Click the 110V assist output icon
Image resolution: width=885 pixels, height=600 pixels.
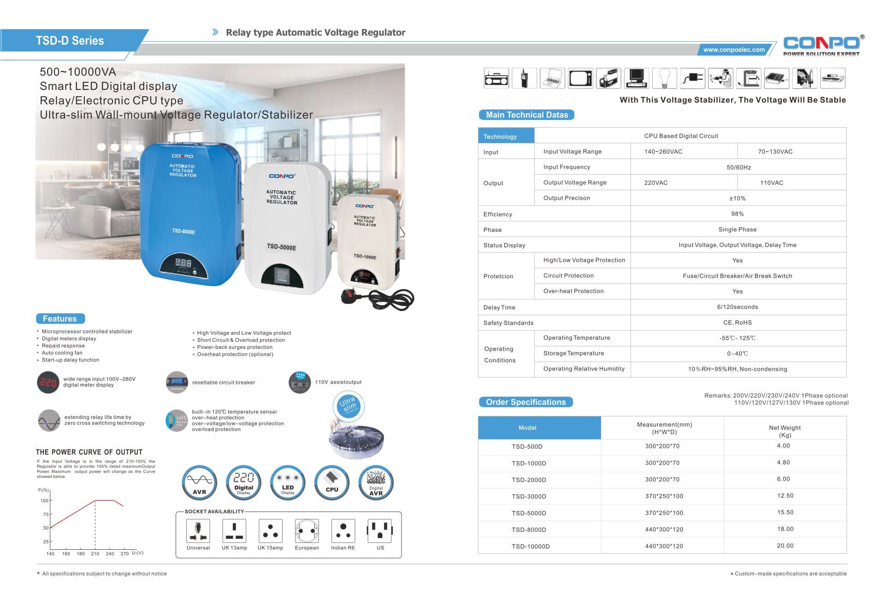tap(300, 382)
